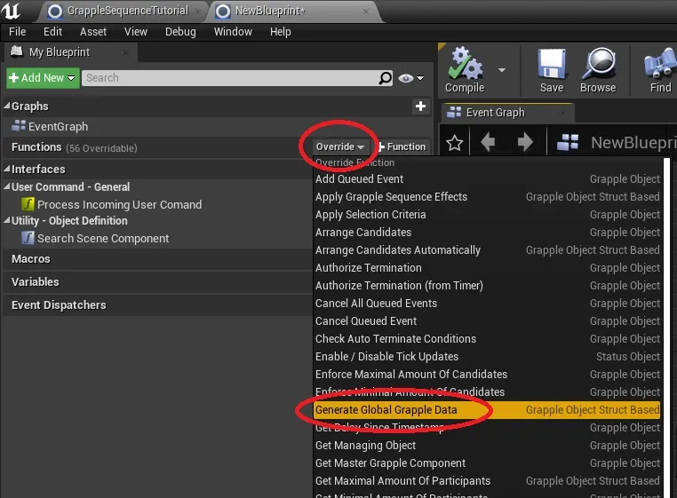Viewport: 677px width, 498px height.
Task: Click the Find binoculars icon
Action: pyautogui.click(x=661, y=64)
